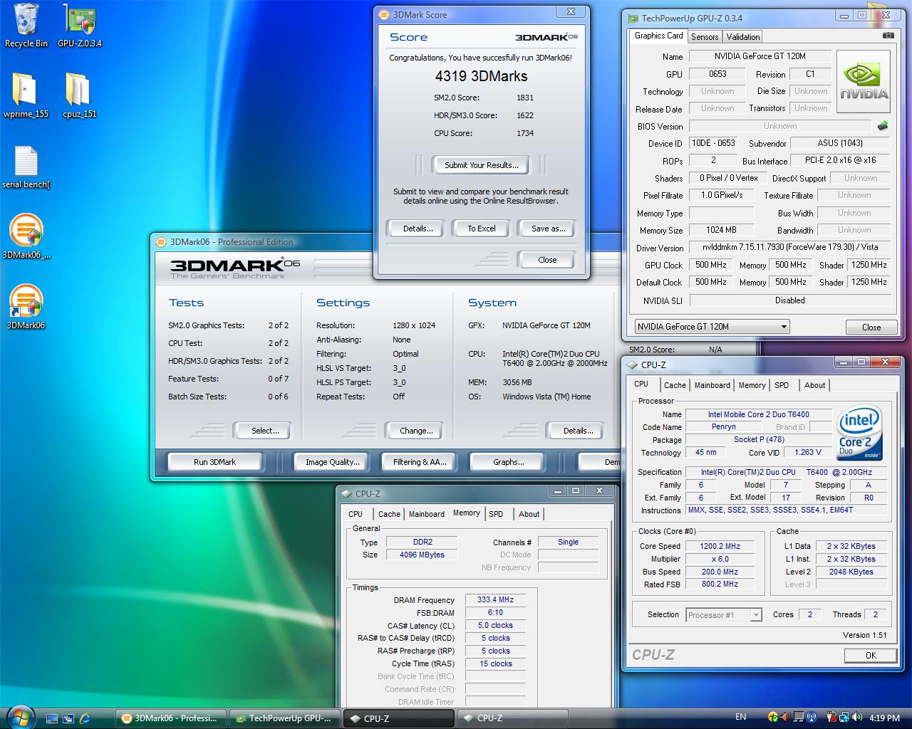Click the GPU name field NVIDIA GeForce GT 120M
This screenshot has width=912, height=729.
[760, 56]
